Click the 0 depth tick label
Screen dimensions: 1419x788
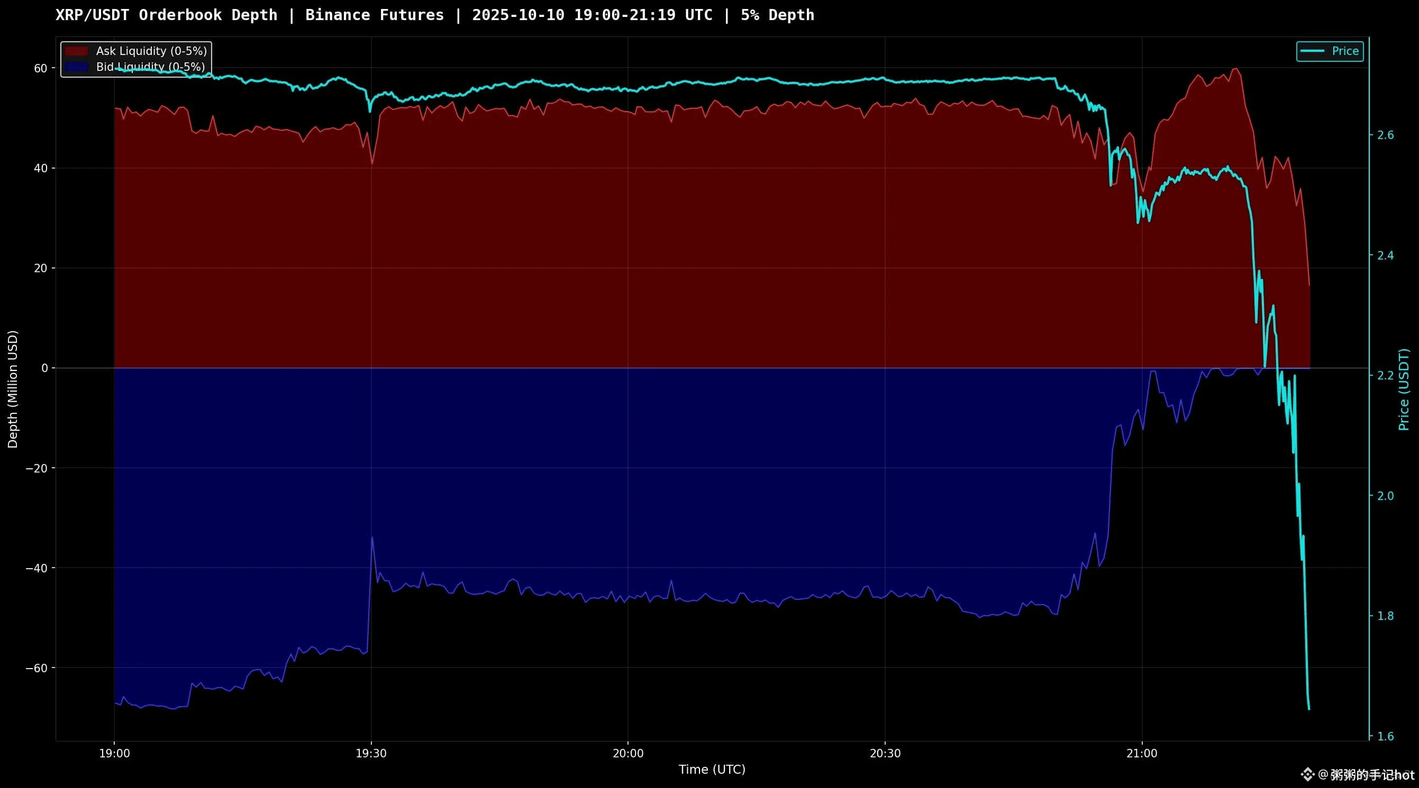point(44,368)
